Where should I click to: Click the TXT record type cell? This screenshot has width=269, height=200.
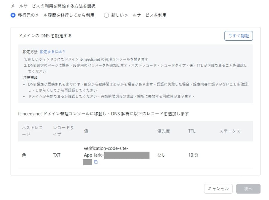click(x=56, y=155)
